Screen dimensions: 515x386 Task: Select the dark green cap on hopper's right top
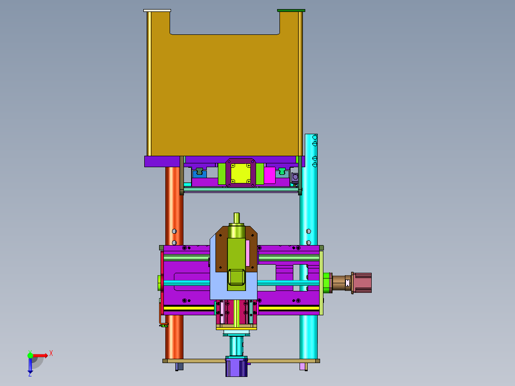[x=291, y=11]
